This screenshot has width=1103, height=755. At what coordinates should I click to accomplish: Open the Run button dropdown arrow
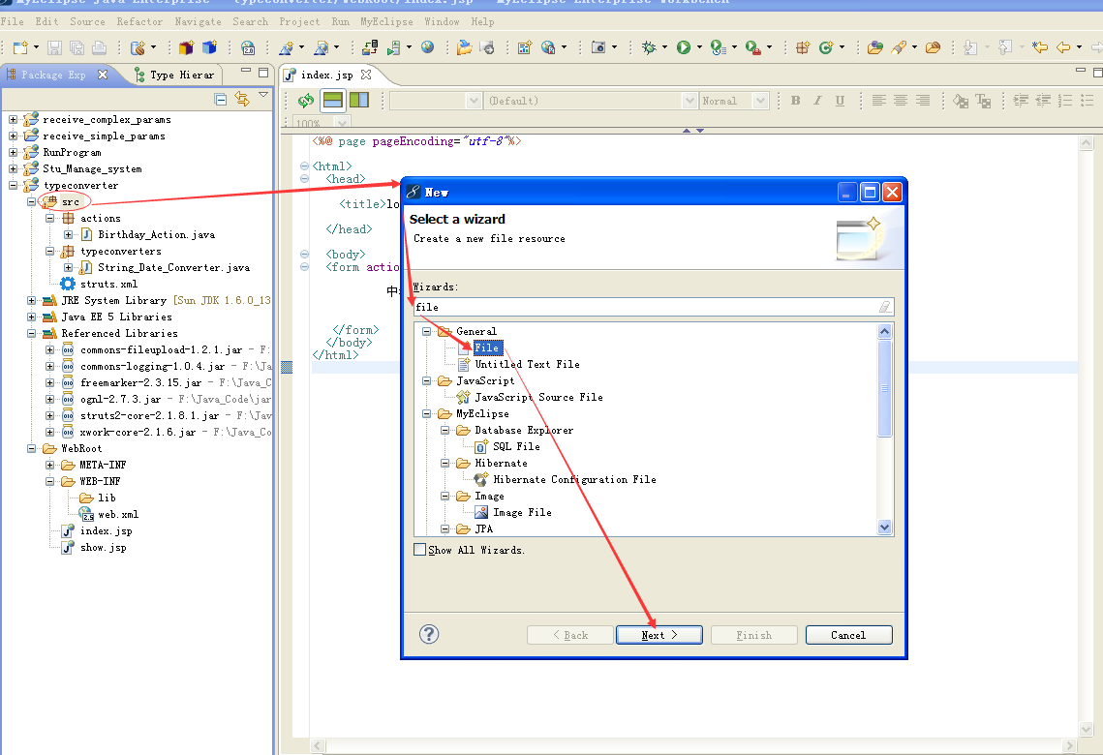(x=699, y=47)
